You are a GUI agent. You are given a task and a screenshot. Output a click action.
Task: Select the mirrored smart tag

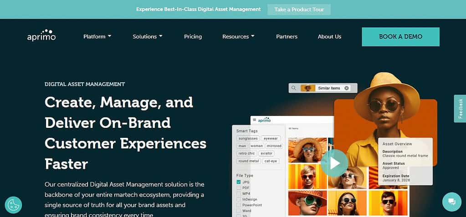pyautogui.click(x=274, y=146)
